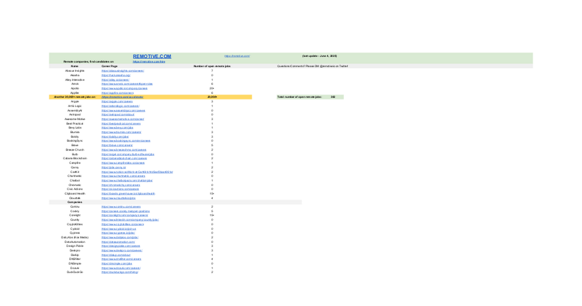Image resolution: width=582 pixels, height=306 pixels.
Task: Select the "Number of open remote jobs" header
Action: pyautogui.click(x=212, y=66)
